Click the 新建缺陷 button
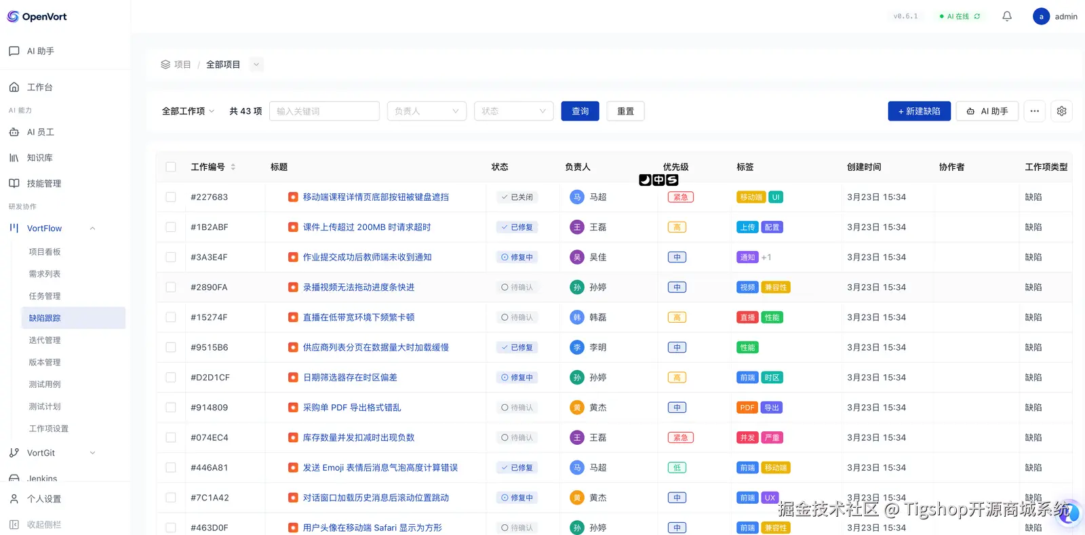1085x535 pixels. point(919,111)
